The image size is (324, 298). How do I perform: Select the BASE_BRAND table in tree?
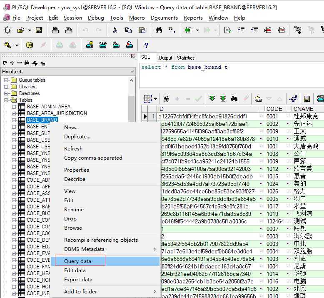click(42, 120)
